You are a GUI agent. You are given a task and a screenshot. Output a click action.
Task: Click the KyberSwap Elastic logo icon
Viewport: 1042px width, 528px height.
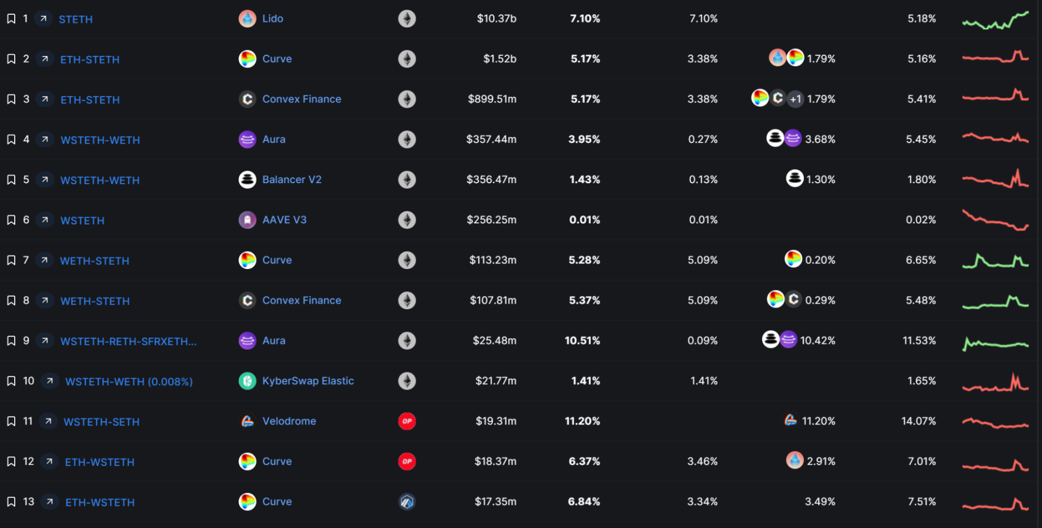247,381
